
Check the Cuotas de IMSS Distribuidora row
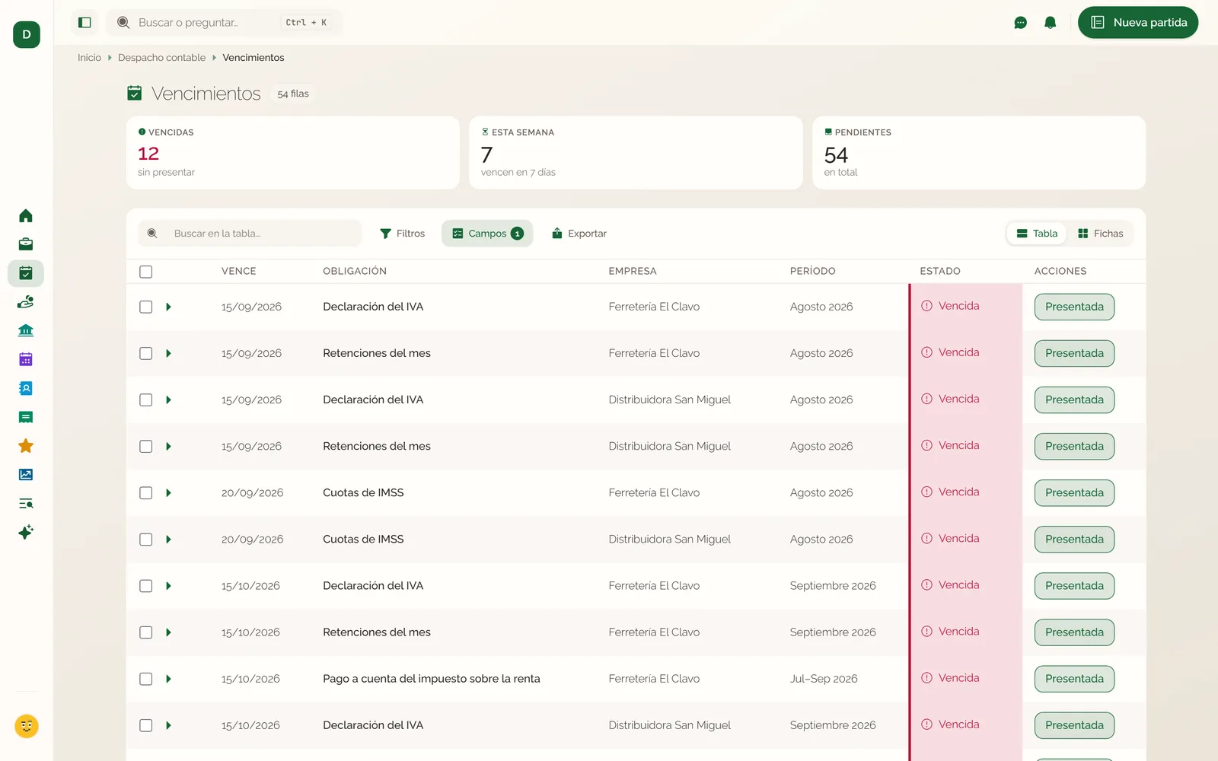click(x=146, y=540)
